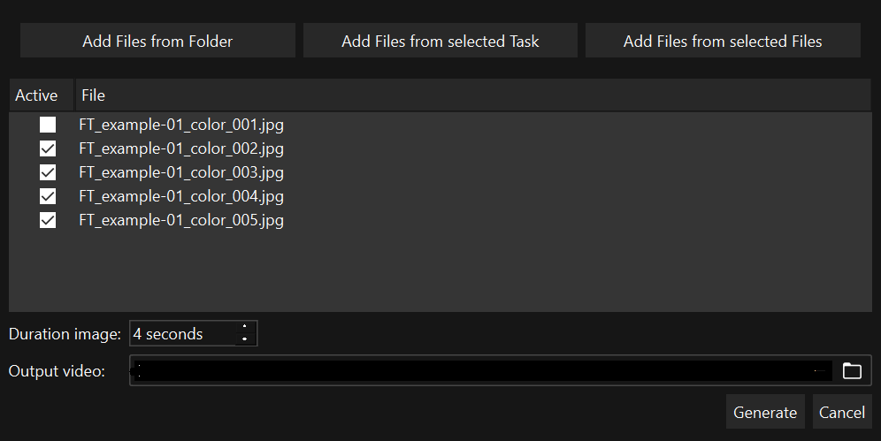Untick the FT_example-01_color_005.jpg checkbox
Viewport: 881px width, 441px height.
[48, 220]
